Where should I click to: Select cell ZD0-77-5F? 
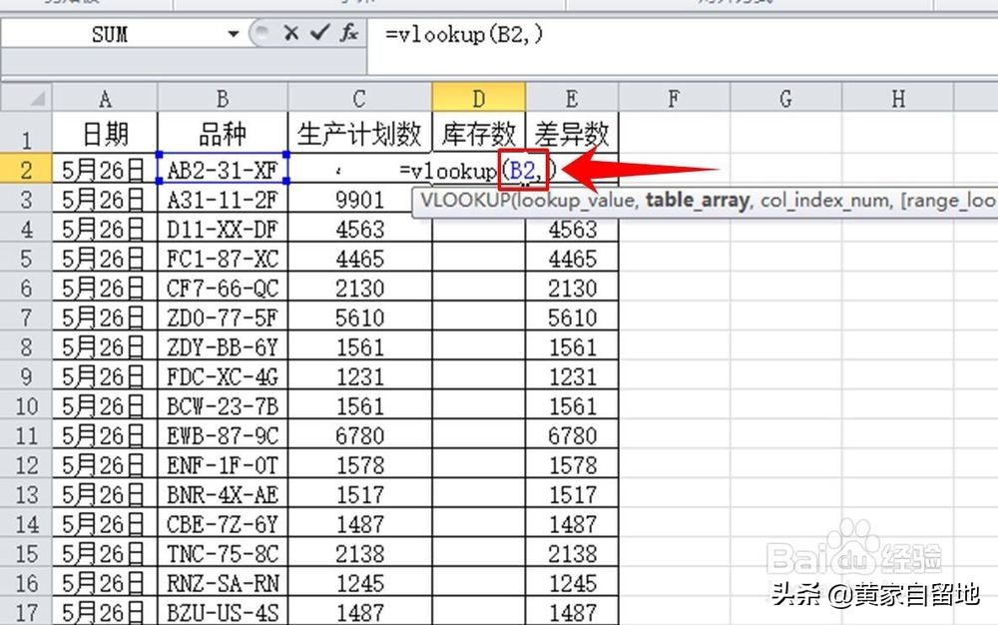pos(223,316)
